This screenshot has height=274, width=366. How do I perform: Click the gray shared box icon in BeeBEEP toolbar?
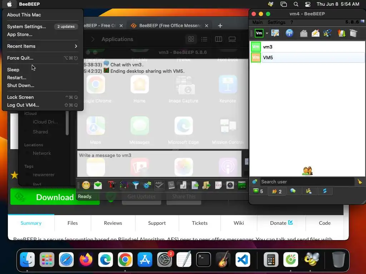(x=353, y=33)
